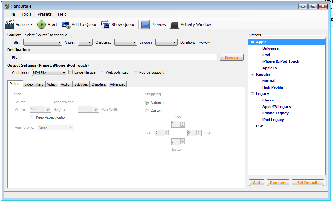Toggle the Web optimized checkbox
The height and width of the screenshot is (202, 333).
[102, 72]
